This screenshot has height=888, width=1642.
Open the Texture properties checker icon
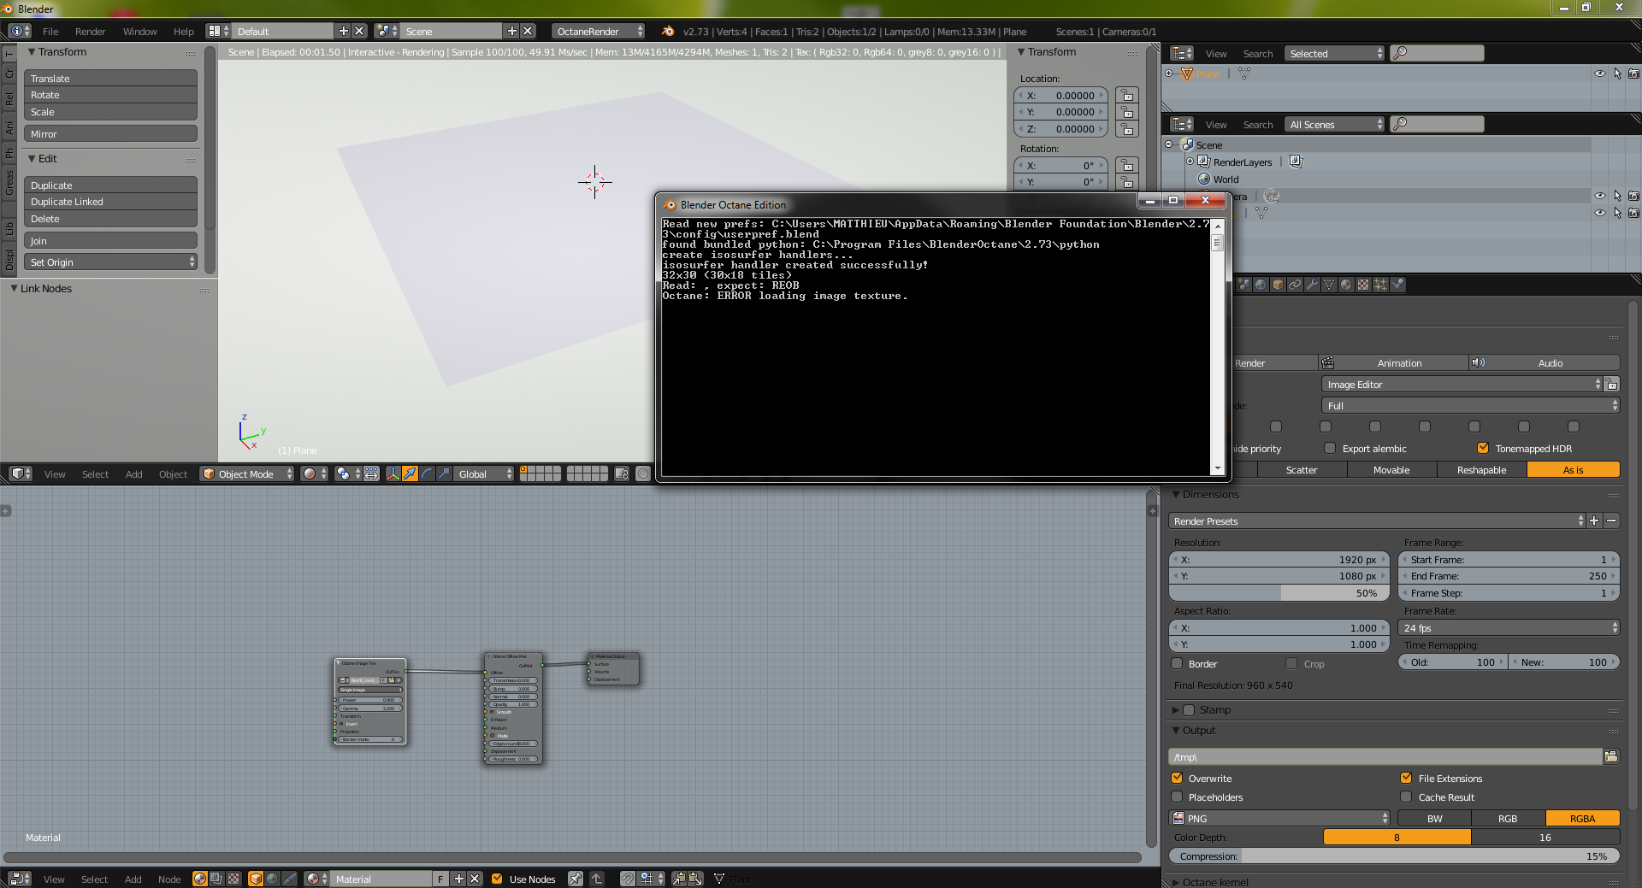(1363, 285)
